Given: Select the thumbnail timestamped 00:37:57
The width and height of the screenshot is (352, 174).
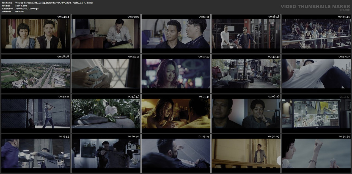Looking at the screenshot, I should (176, 74).
